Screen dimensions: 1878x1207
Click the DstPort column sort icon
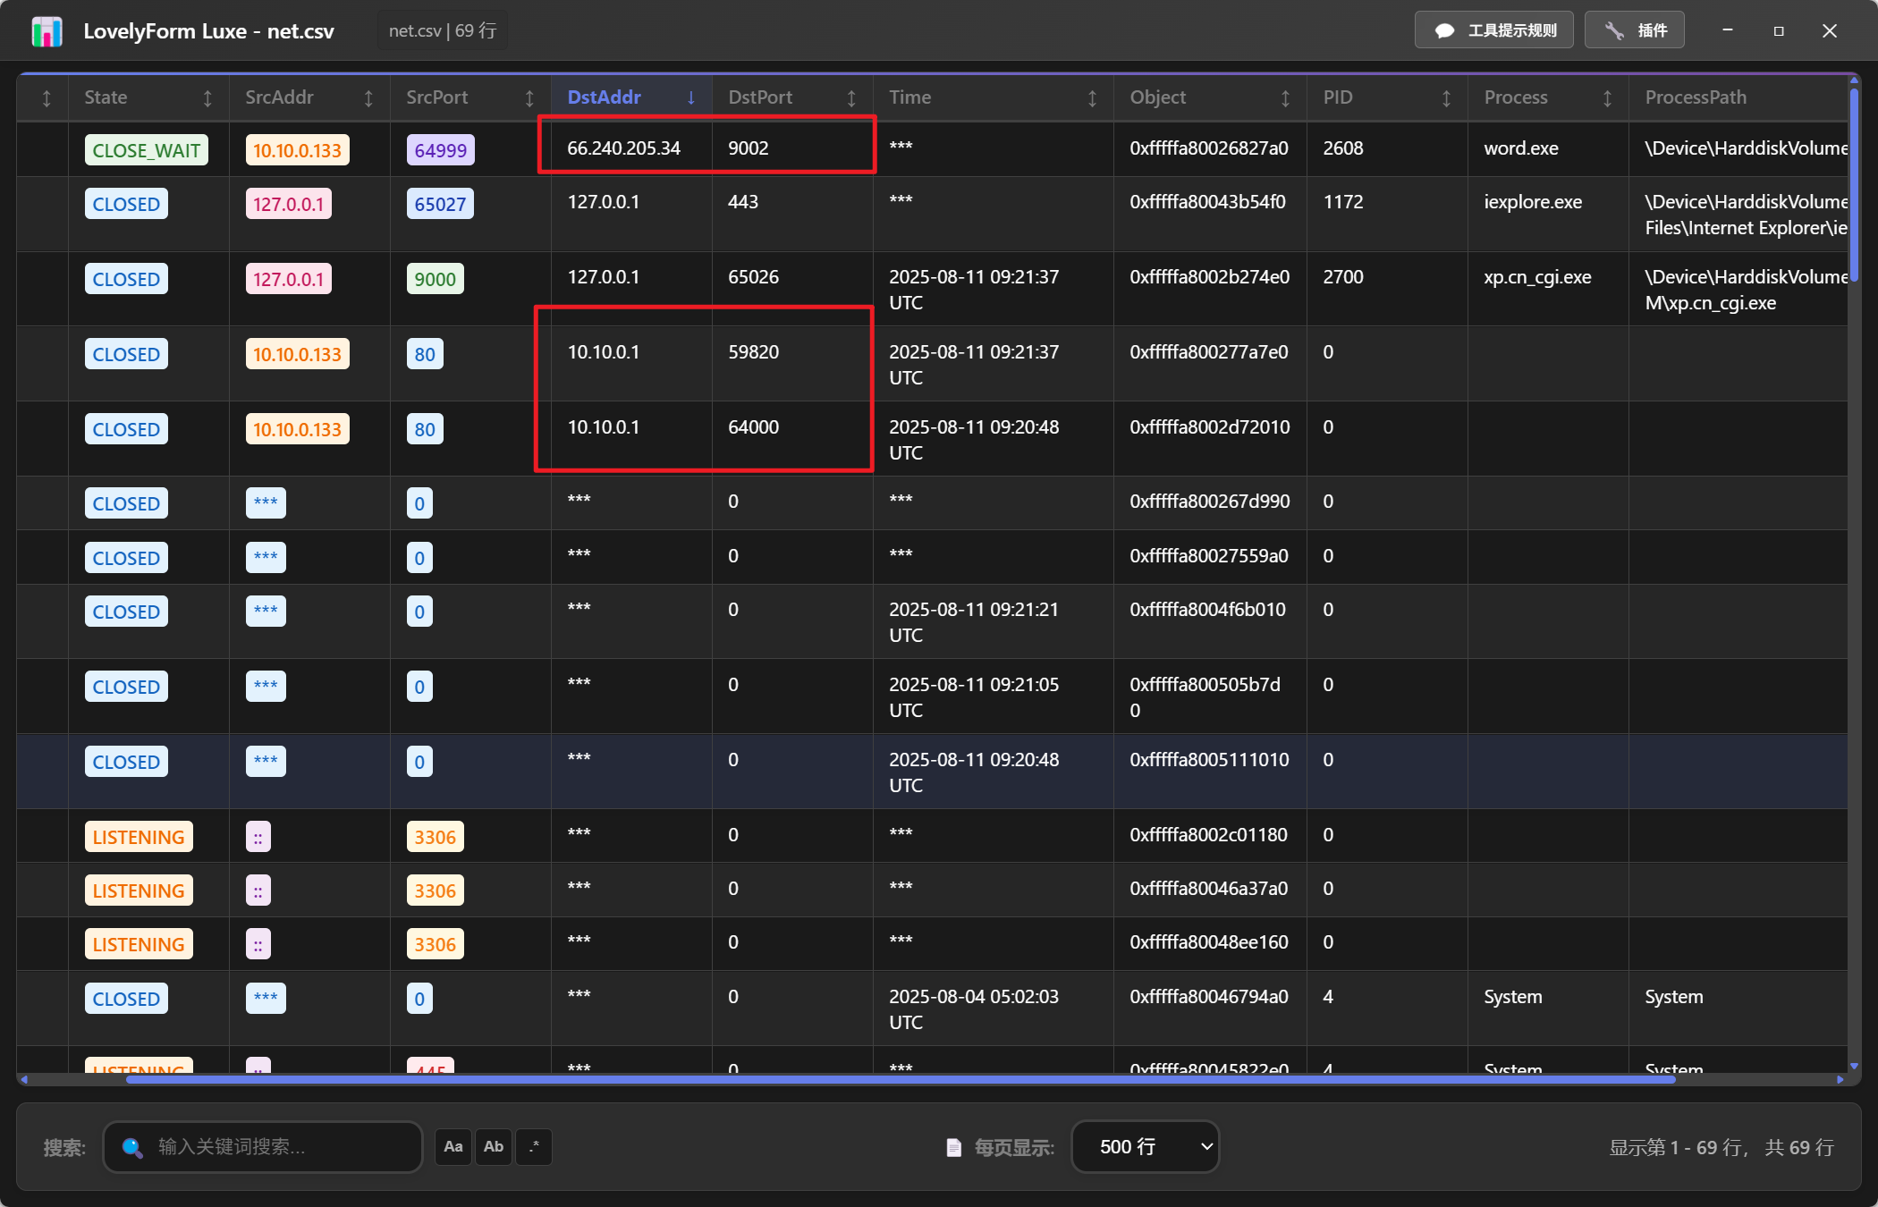(x=851, y=98)
